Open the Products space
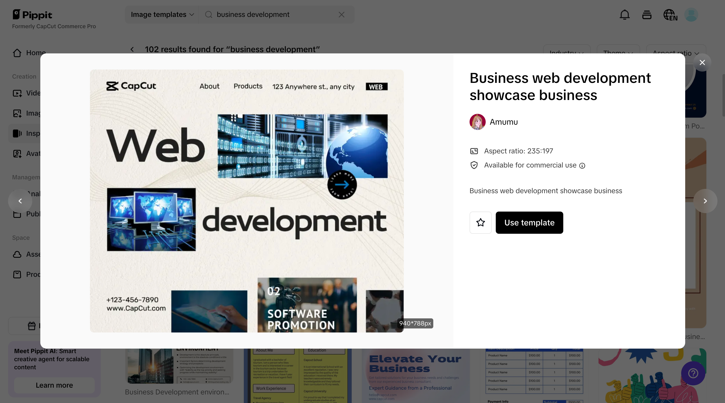Viewport: 725px width, 403px height. tap(31, 274)
